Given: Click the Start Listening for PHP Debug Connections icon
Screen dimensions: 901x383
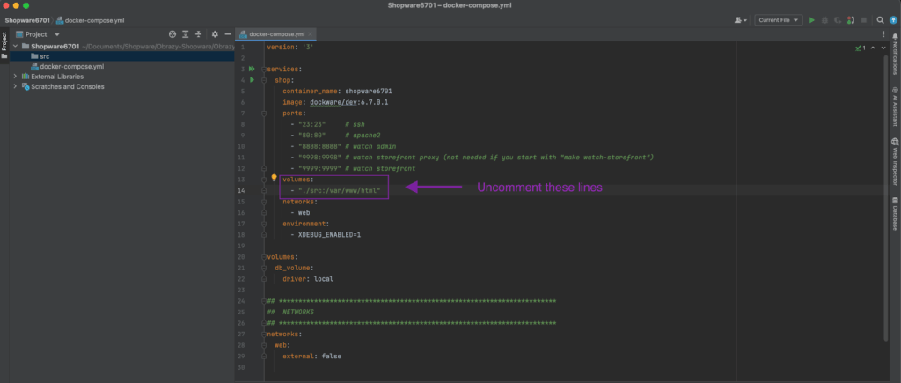Looking at the screenshot, I should point(851,20).
